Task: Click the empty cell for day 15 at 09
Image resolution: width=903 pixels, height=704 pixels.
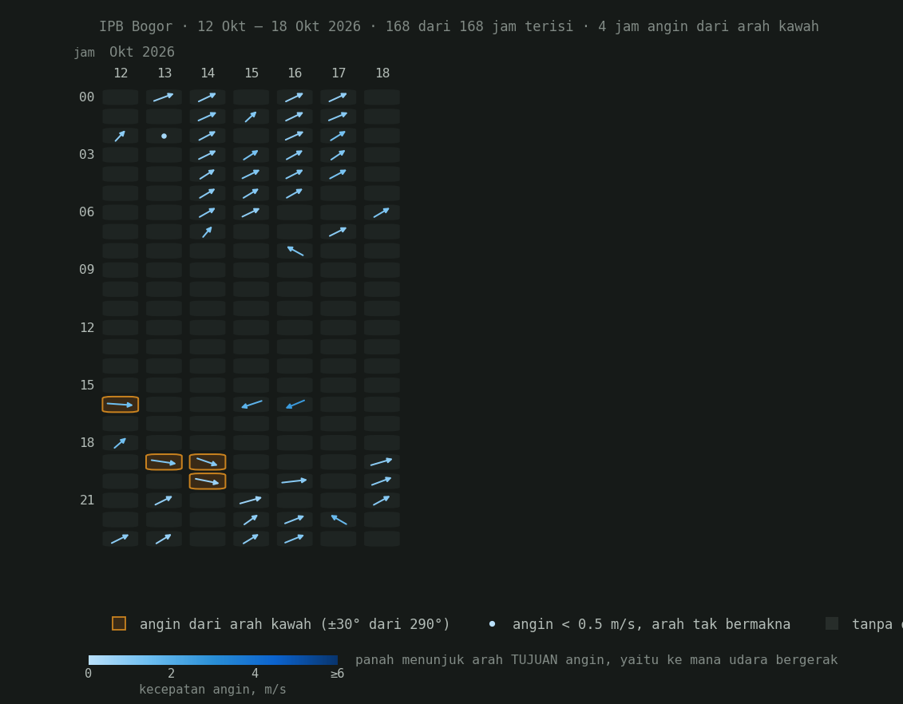Action: (251, 270)
